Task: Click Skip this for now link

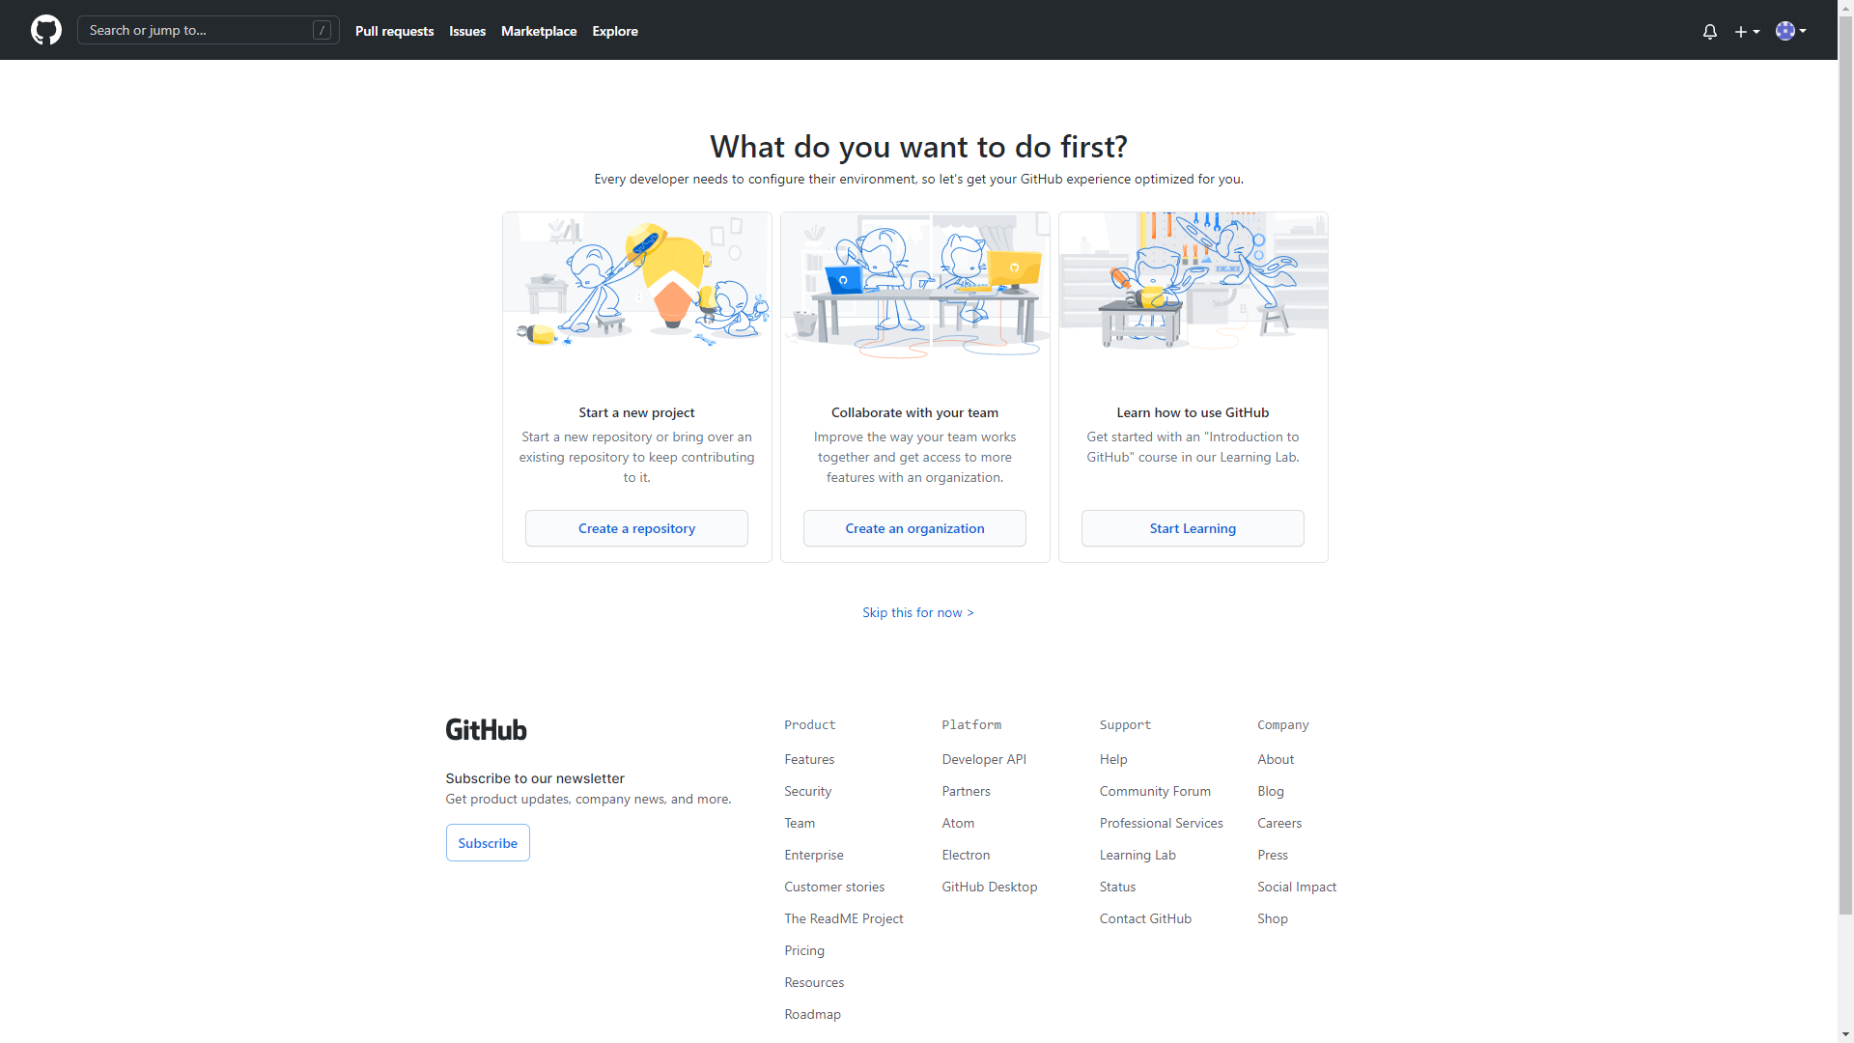Action: (918, 612)
